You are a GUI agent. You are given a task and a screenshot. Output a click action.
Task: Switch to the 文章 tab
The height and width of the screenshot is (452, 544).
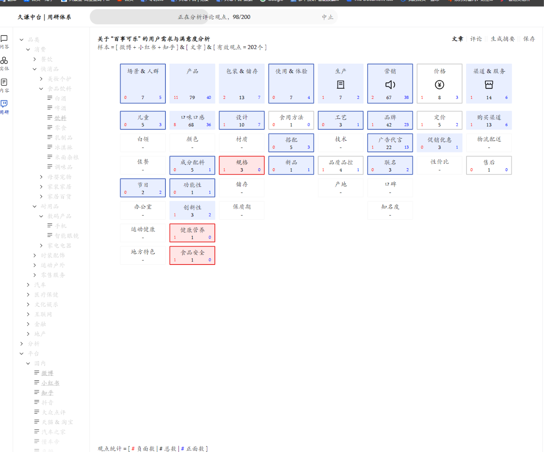coord(457,39)
